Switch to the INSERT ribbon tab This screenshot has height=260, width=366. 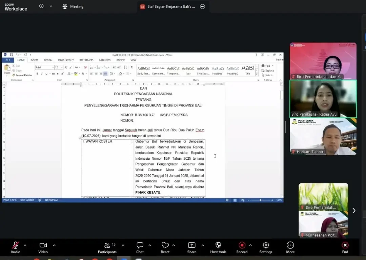34,60
